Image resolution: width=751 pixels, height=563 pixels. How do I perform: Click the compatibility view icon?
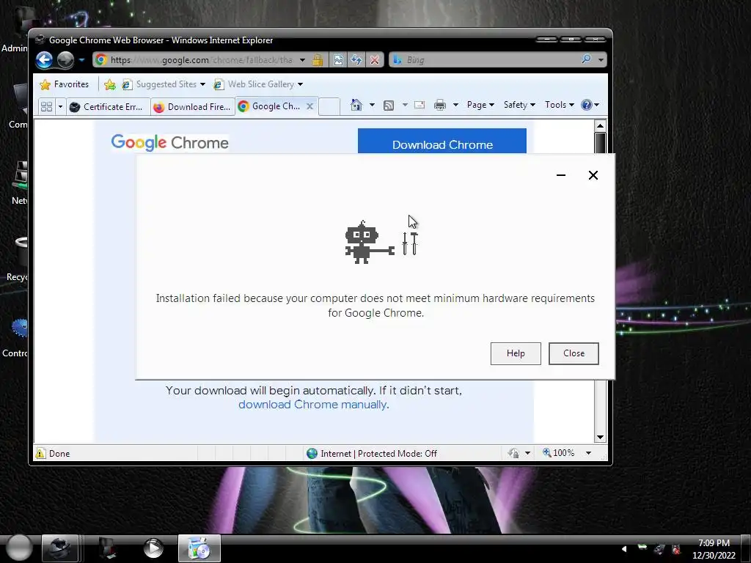coord(338,60)
